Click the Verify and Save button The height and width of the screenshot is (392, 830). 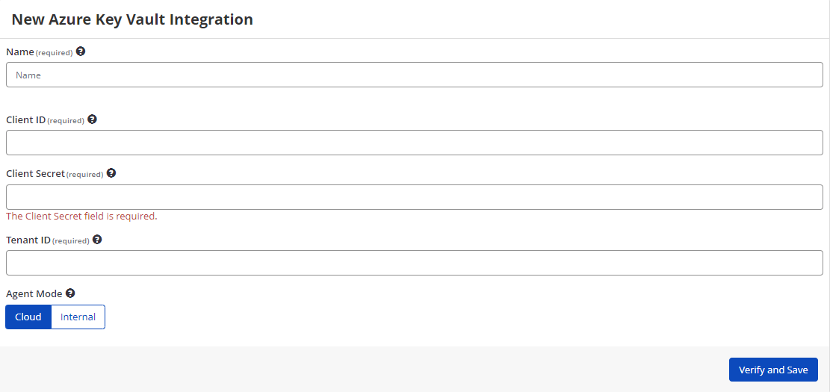pos(772,370)
